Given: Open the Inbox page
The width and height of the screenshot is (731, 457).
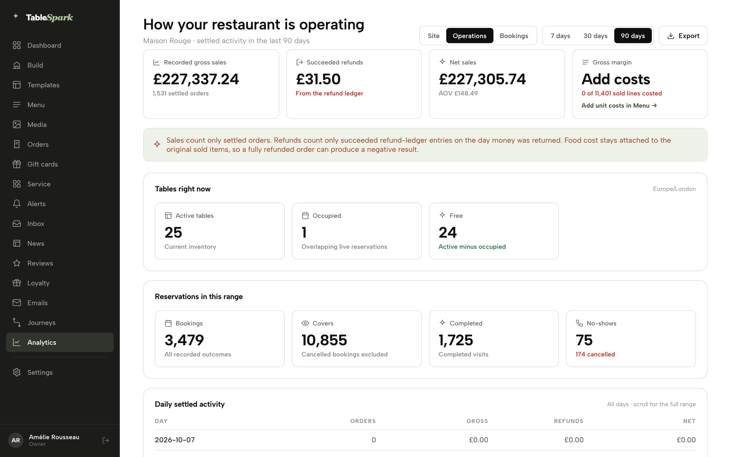Looking at the screenshot, I should click(x=60, y=223).
